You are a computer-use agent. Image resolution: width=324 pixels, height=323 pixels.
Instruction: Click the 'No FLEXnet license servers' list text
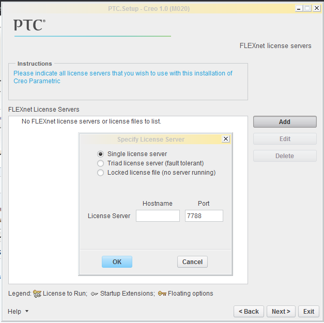coord(91,121)
